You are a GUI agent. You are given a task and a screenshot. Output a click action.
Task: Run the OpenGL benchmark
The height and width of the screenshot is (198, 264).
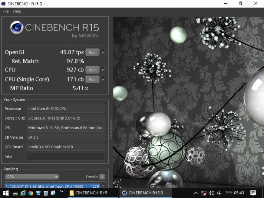click(x=92, y=52)
